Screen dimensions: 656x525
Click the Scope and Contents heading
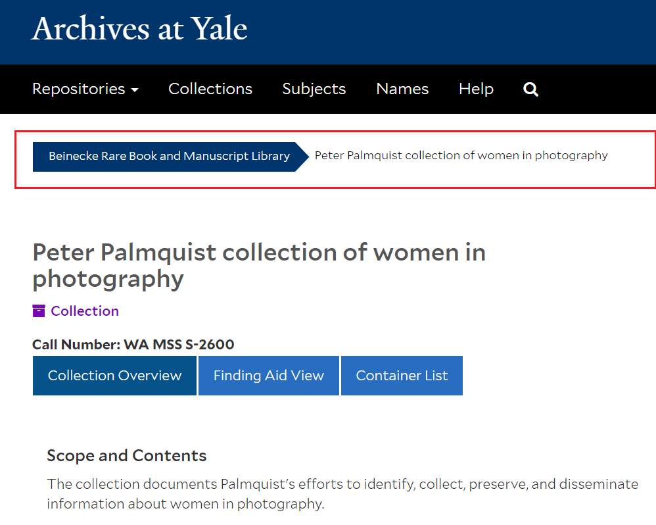(126, 455)
